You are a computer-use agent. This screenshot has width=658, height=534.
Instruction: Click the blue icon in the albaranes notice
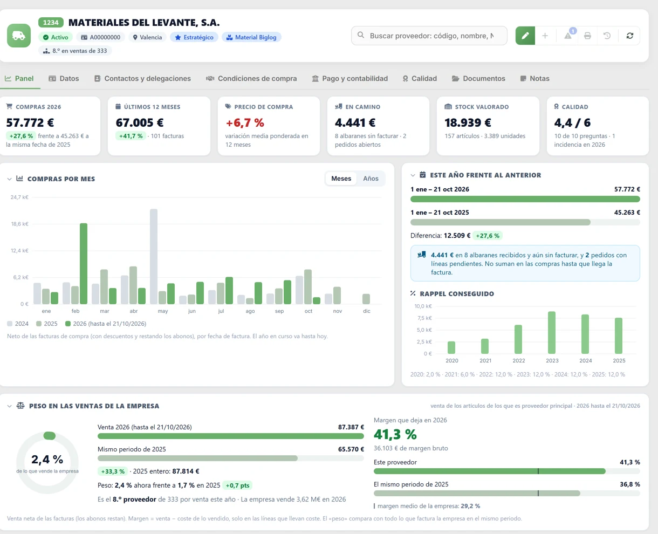pos(422,255)
